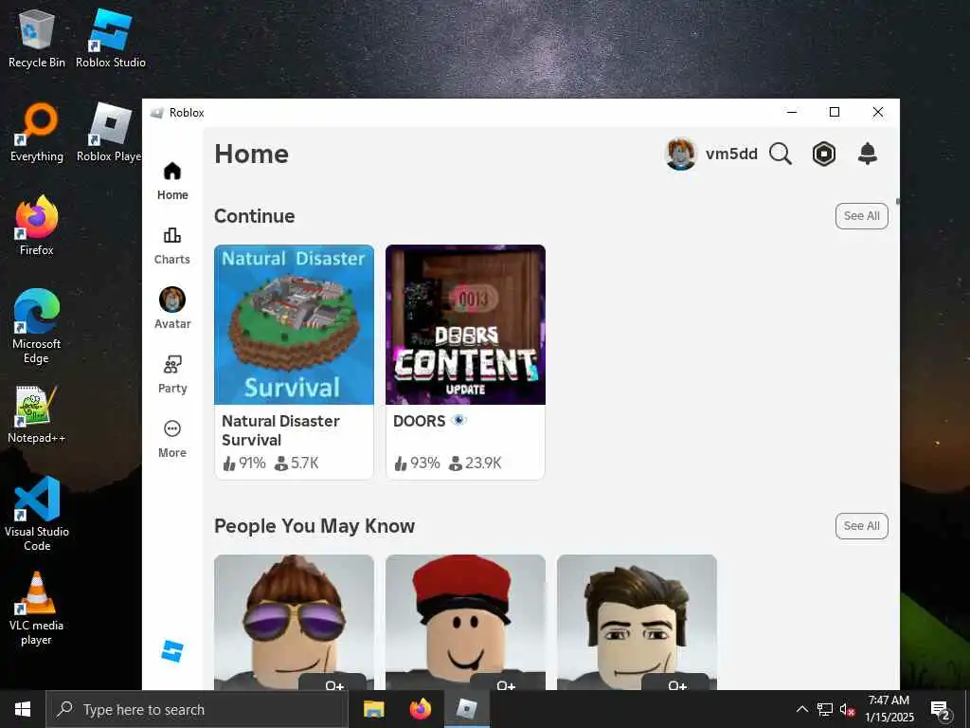Open the Natural Disaster Survival thumbnail

[x=294, y=324]
